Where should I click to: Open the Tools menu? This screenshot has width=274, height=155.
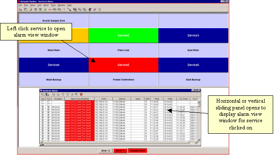(53, 5)
